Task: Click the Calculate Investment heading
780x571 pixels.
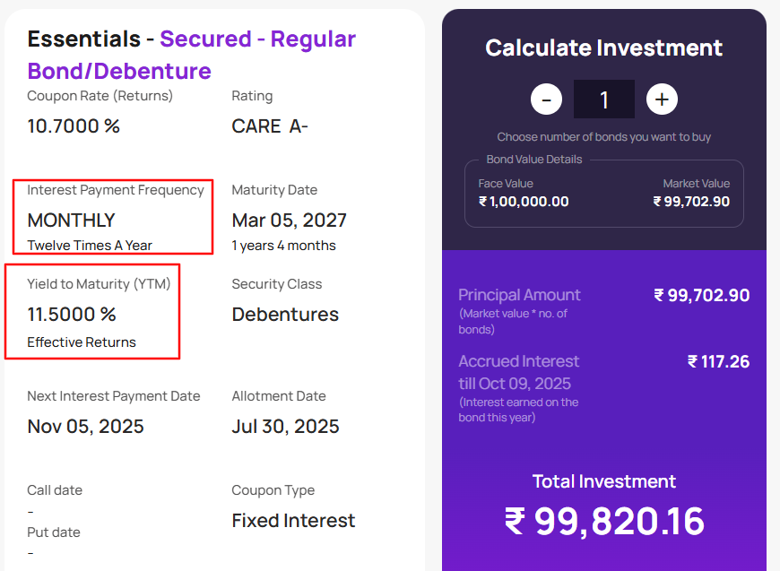Action: point(603,48)
